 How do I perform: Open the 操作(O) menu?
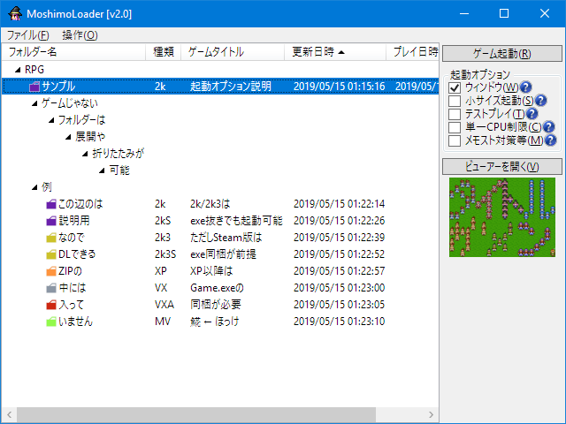pyautogui.click(x=80, y=35)
